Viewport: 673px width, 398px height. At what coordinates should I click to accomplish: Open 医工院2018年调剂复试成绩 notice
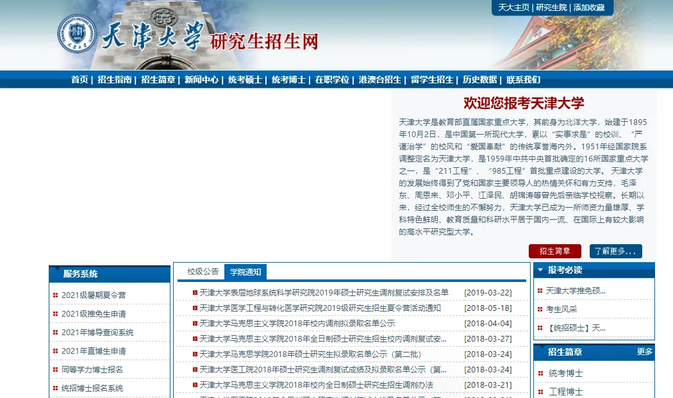[x=323, y=370]
